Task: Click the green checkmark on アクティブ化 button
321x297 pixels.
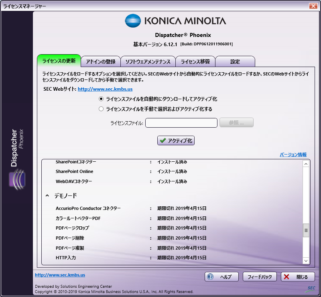Action: [x=163, y=140]
